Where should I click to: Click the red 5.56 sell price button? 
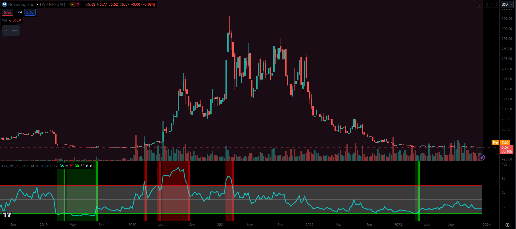point(7,12)
